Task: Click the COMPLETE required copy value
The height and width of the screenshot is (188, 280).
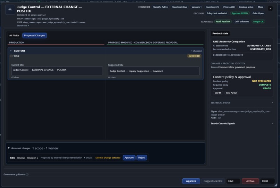Action: pos(265,85)
